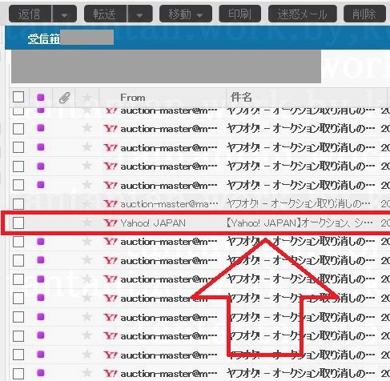Check the select-all checkbox in header

pos(18,97)
